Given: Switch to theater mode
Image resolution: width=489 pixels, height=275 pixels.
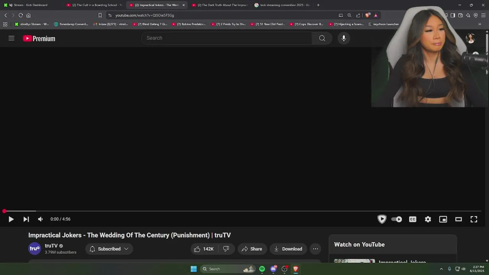Looking at the screenshot, I should click(458, 219).
